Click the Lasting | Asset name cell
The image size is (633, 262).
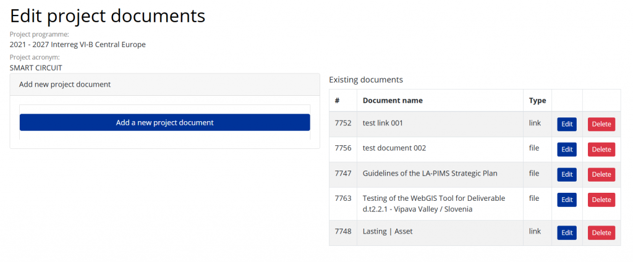pos(388,232)
